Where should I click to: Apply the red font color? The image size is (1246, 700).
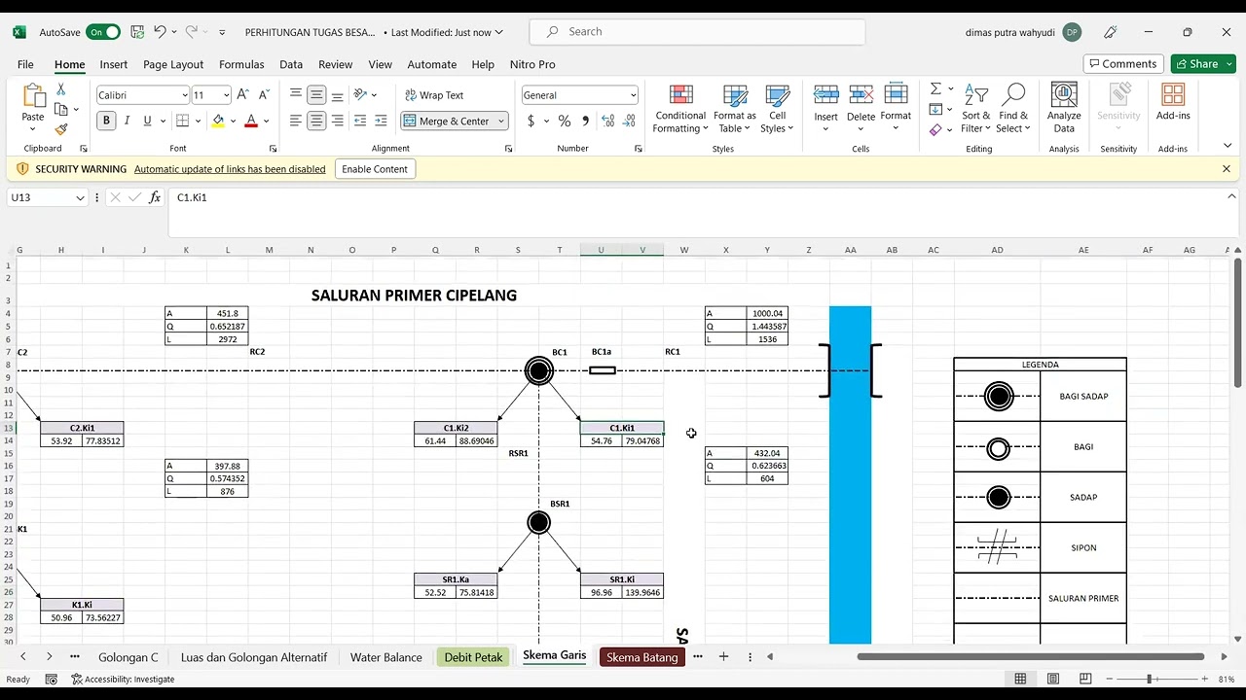pyautogui.click(x=251, y=121)
